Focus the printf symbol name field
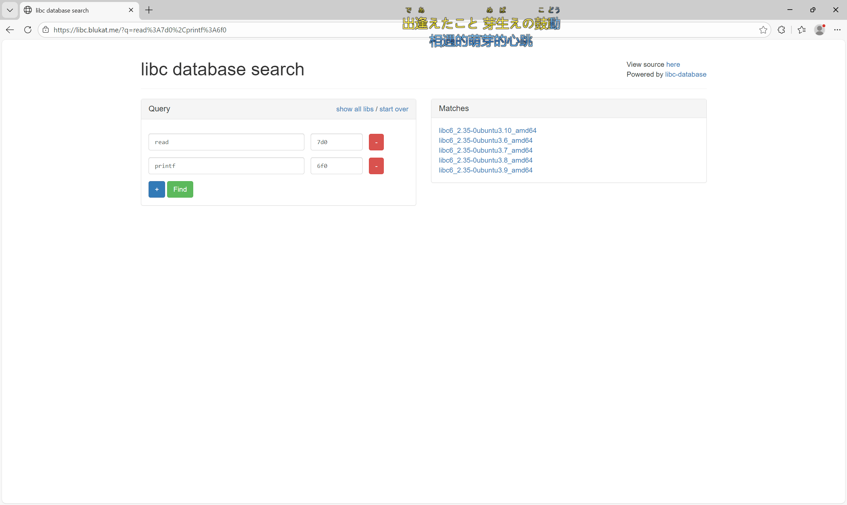This screenshot has width=847, height=505. [x=226, y=166]
